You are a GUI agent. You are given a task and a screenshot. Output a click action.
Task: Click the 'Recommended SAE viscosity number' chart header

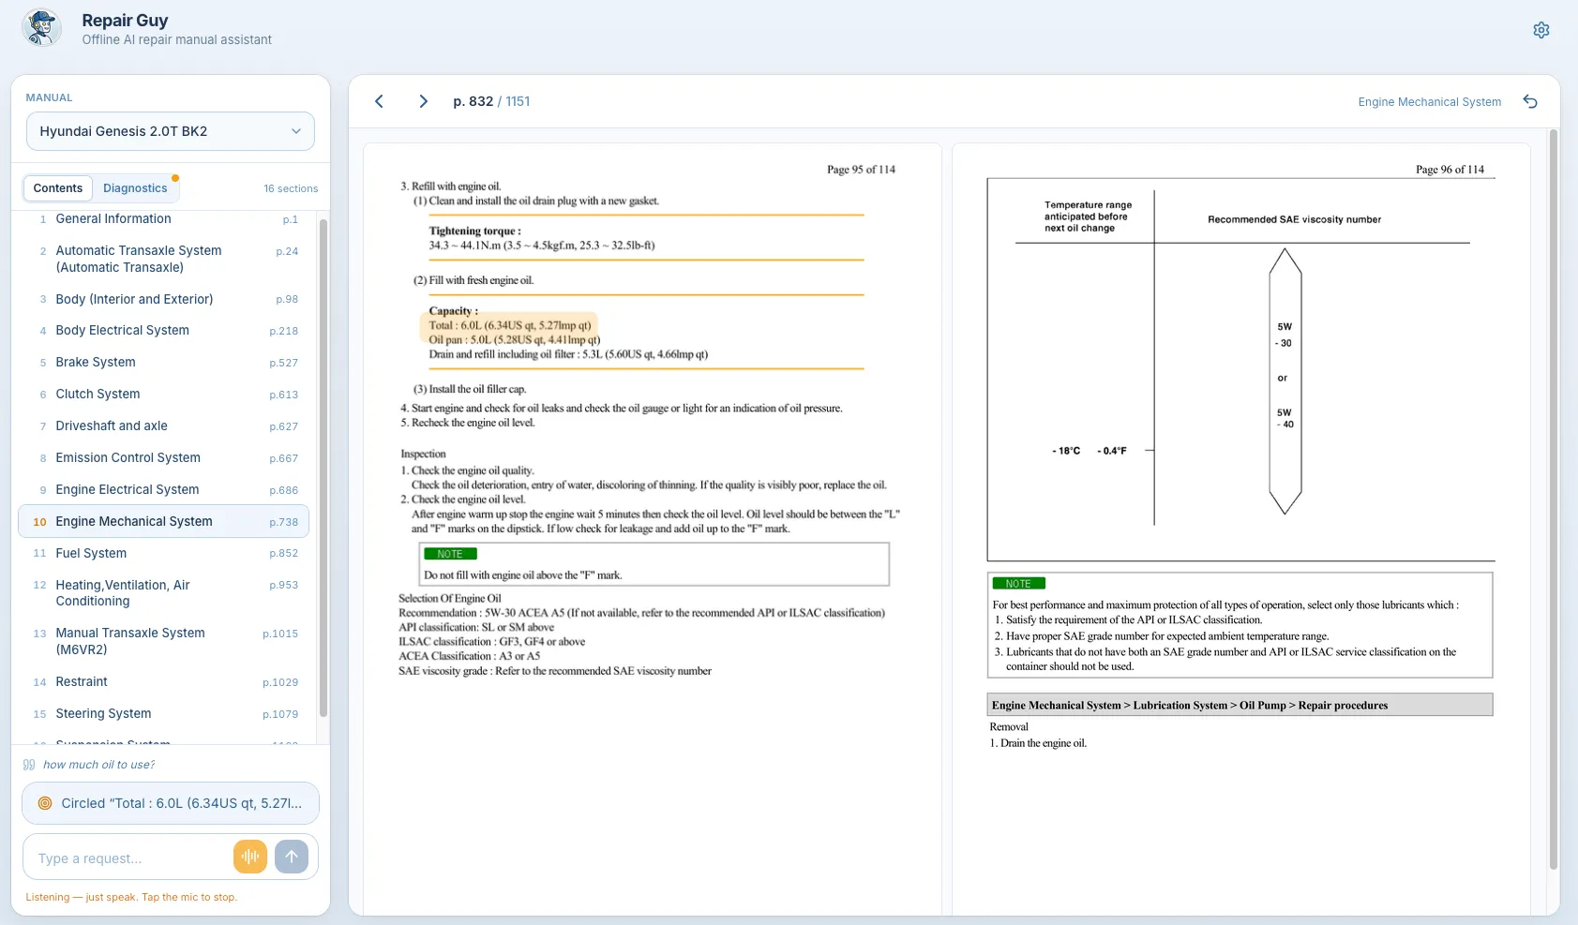tap(1294, 219)
